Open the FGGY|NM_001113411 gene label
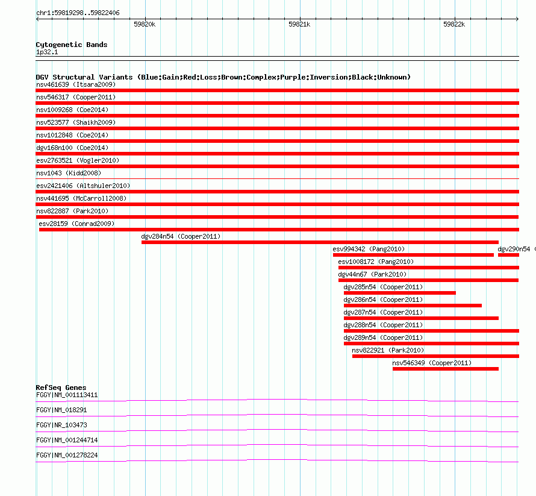Image resolution: width=536 pixels, height=496 pixels. [x=67, y=395]
